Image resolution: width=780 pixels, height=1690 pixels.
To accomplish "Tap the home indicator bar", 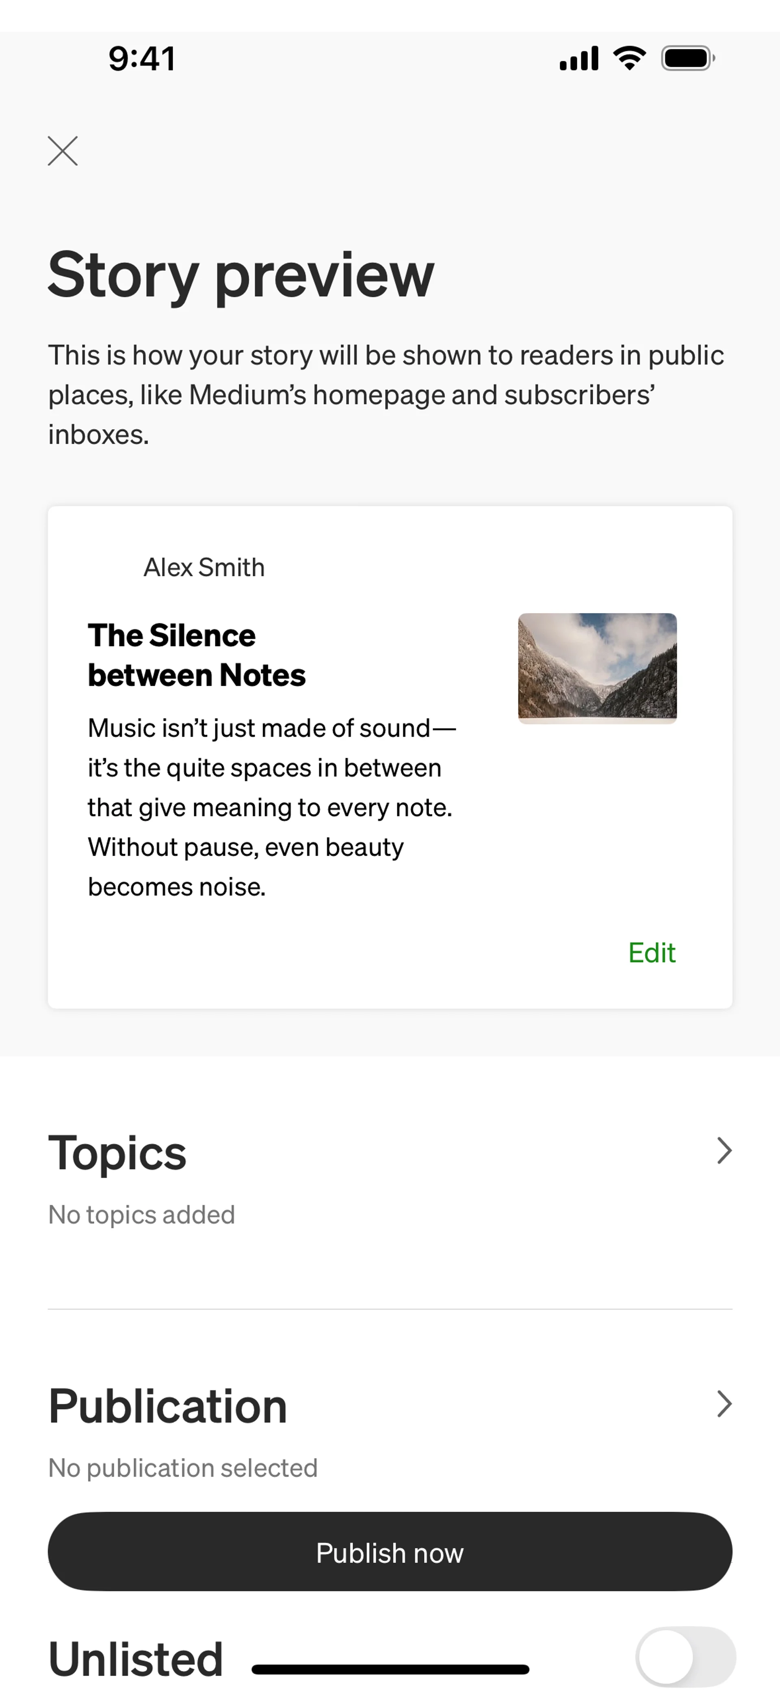I will point(390,1669).
